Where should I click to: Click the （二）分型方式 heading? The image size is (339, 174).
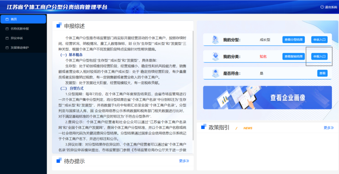click(72, 88)
